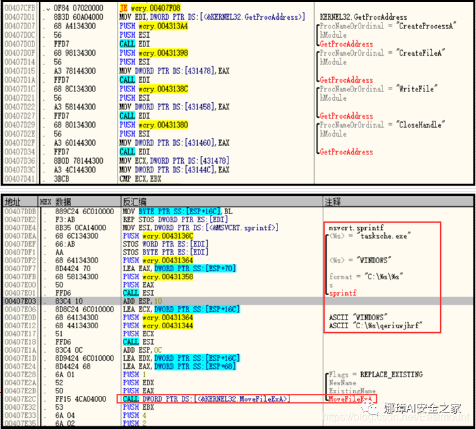Click ASCII "C:\%s\qeriuwjhrf" comment
The height and width of the screenshot is (429, 476).
tap(376, 326)
